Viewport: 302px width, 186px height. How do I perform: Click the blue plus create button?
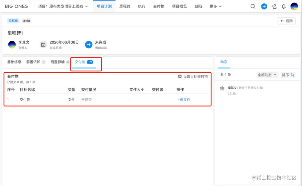[x=264, y=6]
